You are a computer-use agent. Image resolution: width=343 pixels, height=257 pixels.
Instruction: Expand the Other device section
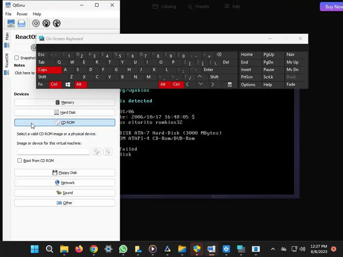(x=65, y=203)
